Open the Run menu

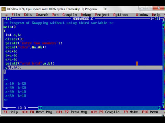click(x=55, y=15)
